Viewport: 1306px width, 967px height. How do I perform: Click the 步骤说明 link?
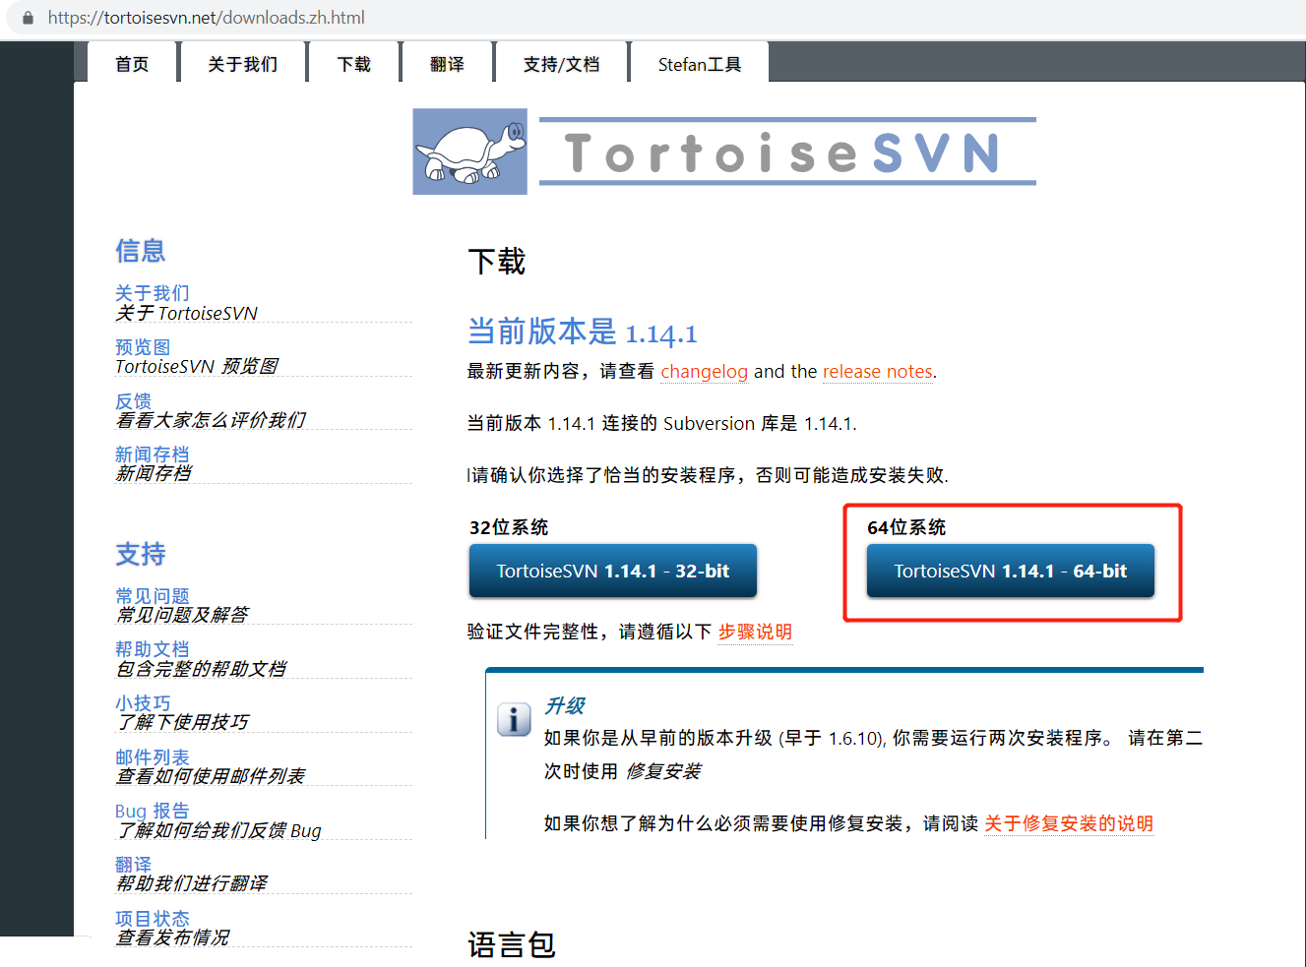tap(755, 632)
